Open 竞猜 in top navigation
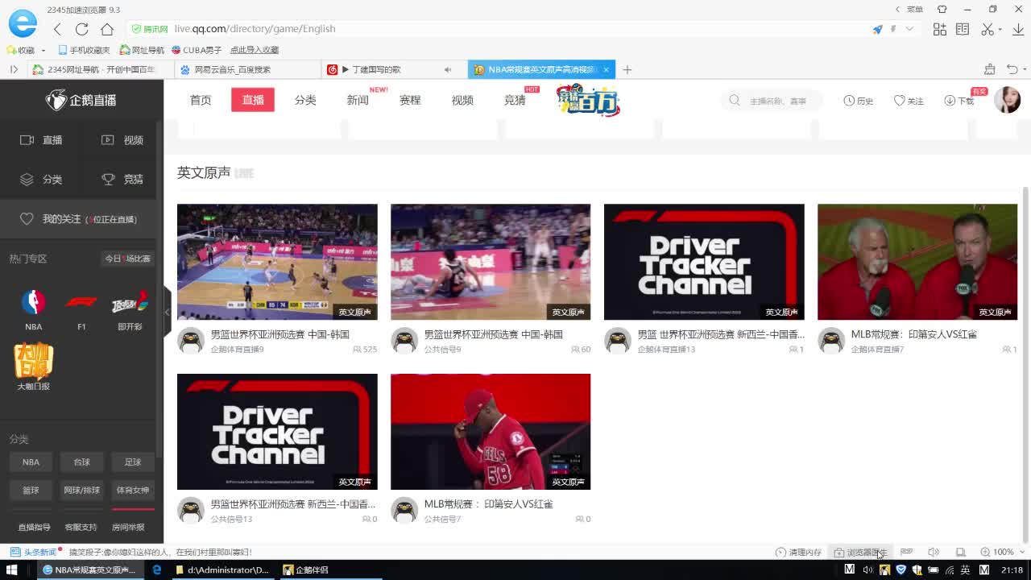 pos(515,100)
